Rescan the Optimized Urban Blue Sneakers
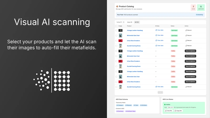 tap(188, 41)
